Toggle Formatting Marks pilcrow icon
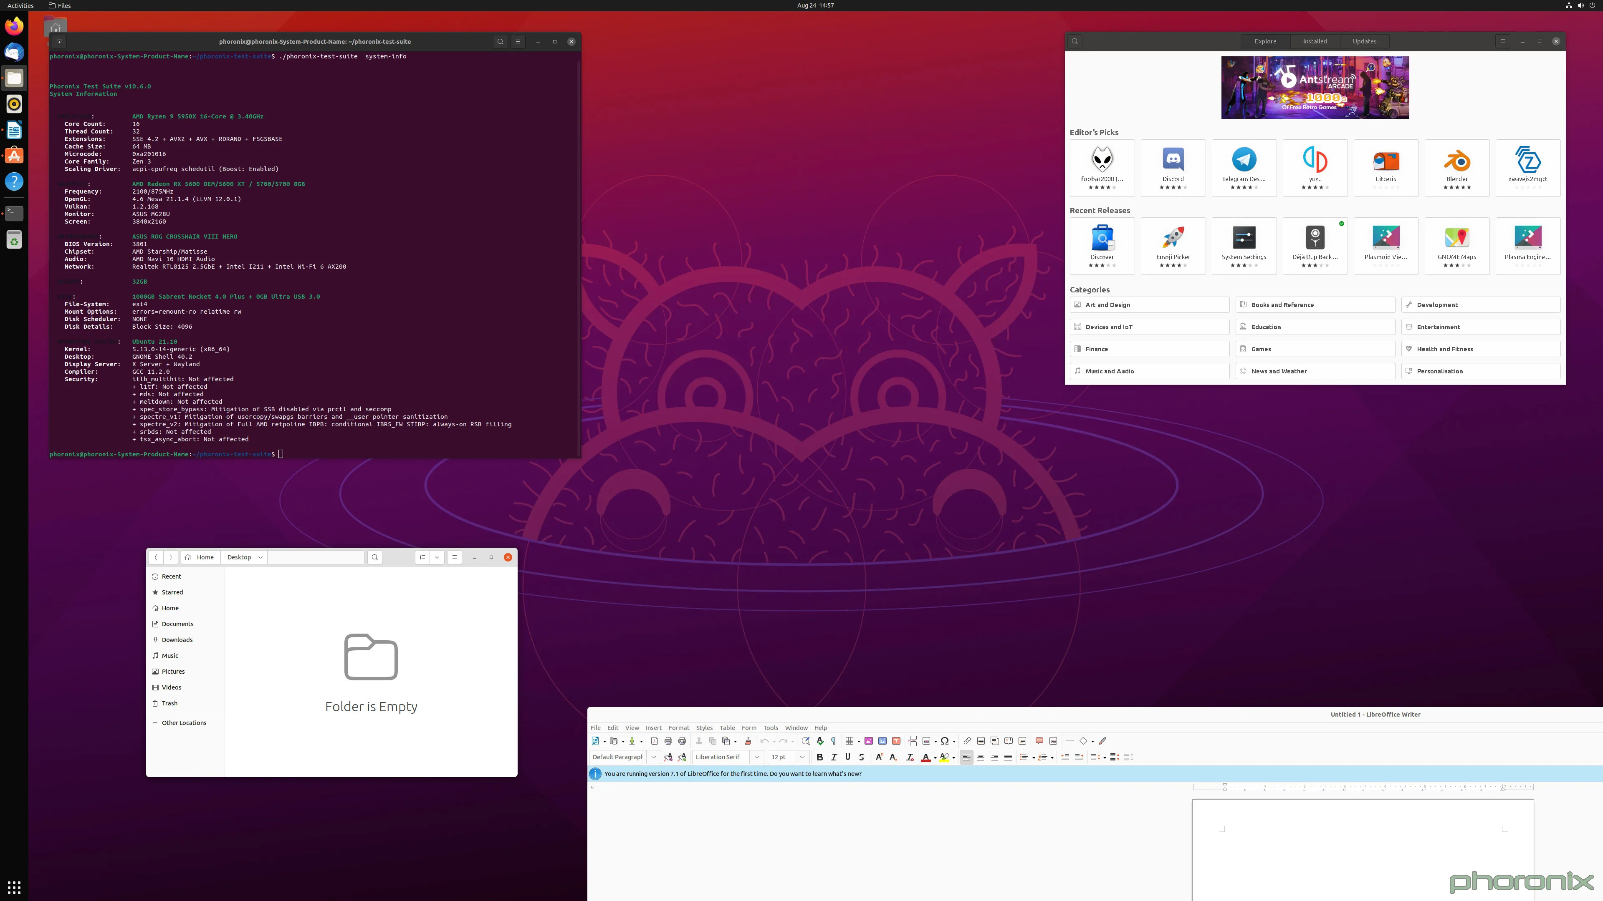The height and width of the screenshot is (901, 1603). point(834,740)
